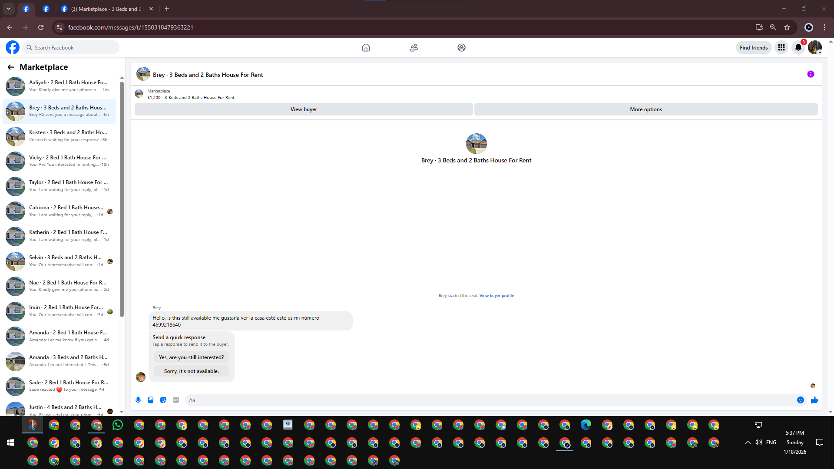This screenshot has width=834, height=469.
Task: Open View buyer profile link
Action: (x=496, y=296)
